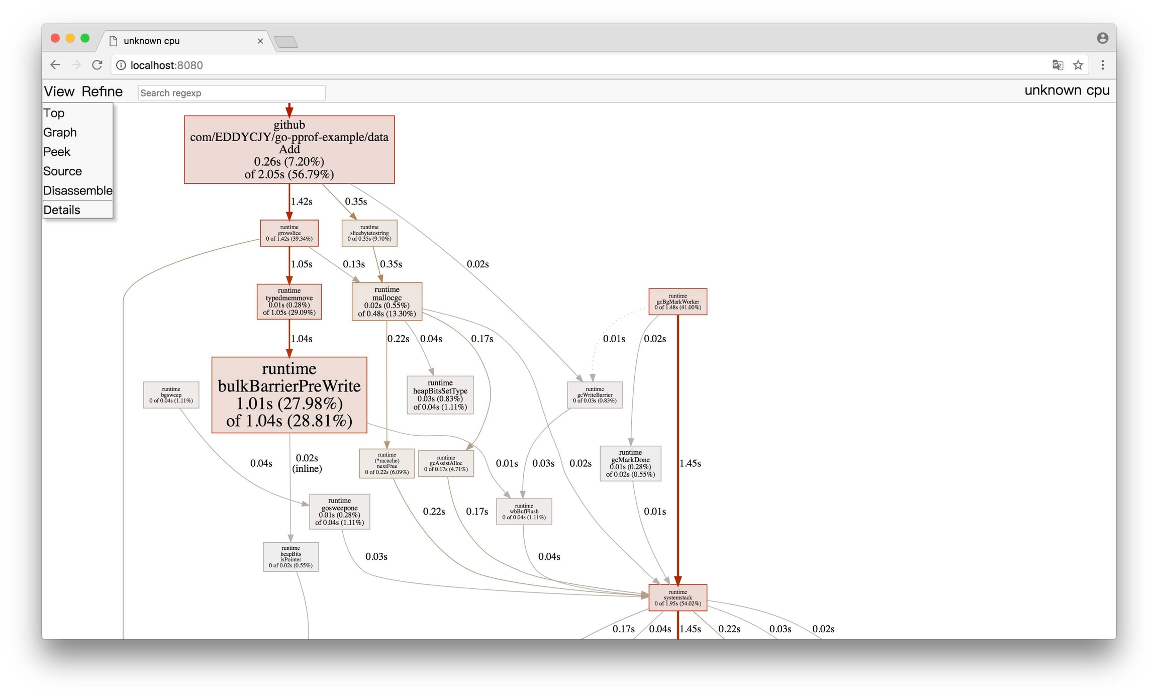Click the translate page icon
Viewport: 1158px width, 699px height.
(1057, 65)
